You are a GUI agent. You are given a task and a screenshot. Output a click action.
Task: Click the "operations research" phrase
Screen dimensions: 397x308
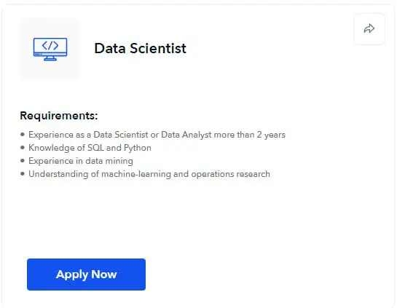point(231,174)
